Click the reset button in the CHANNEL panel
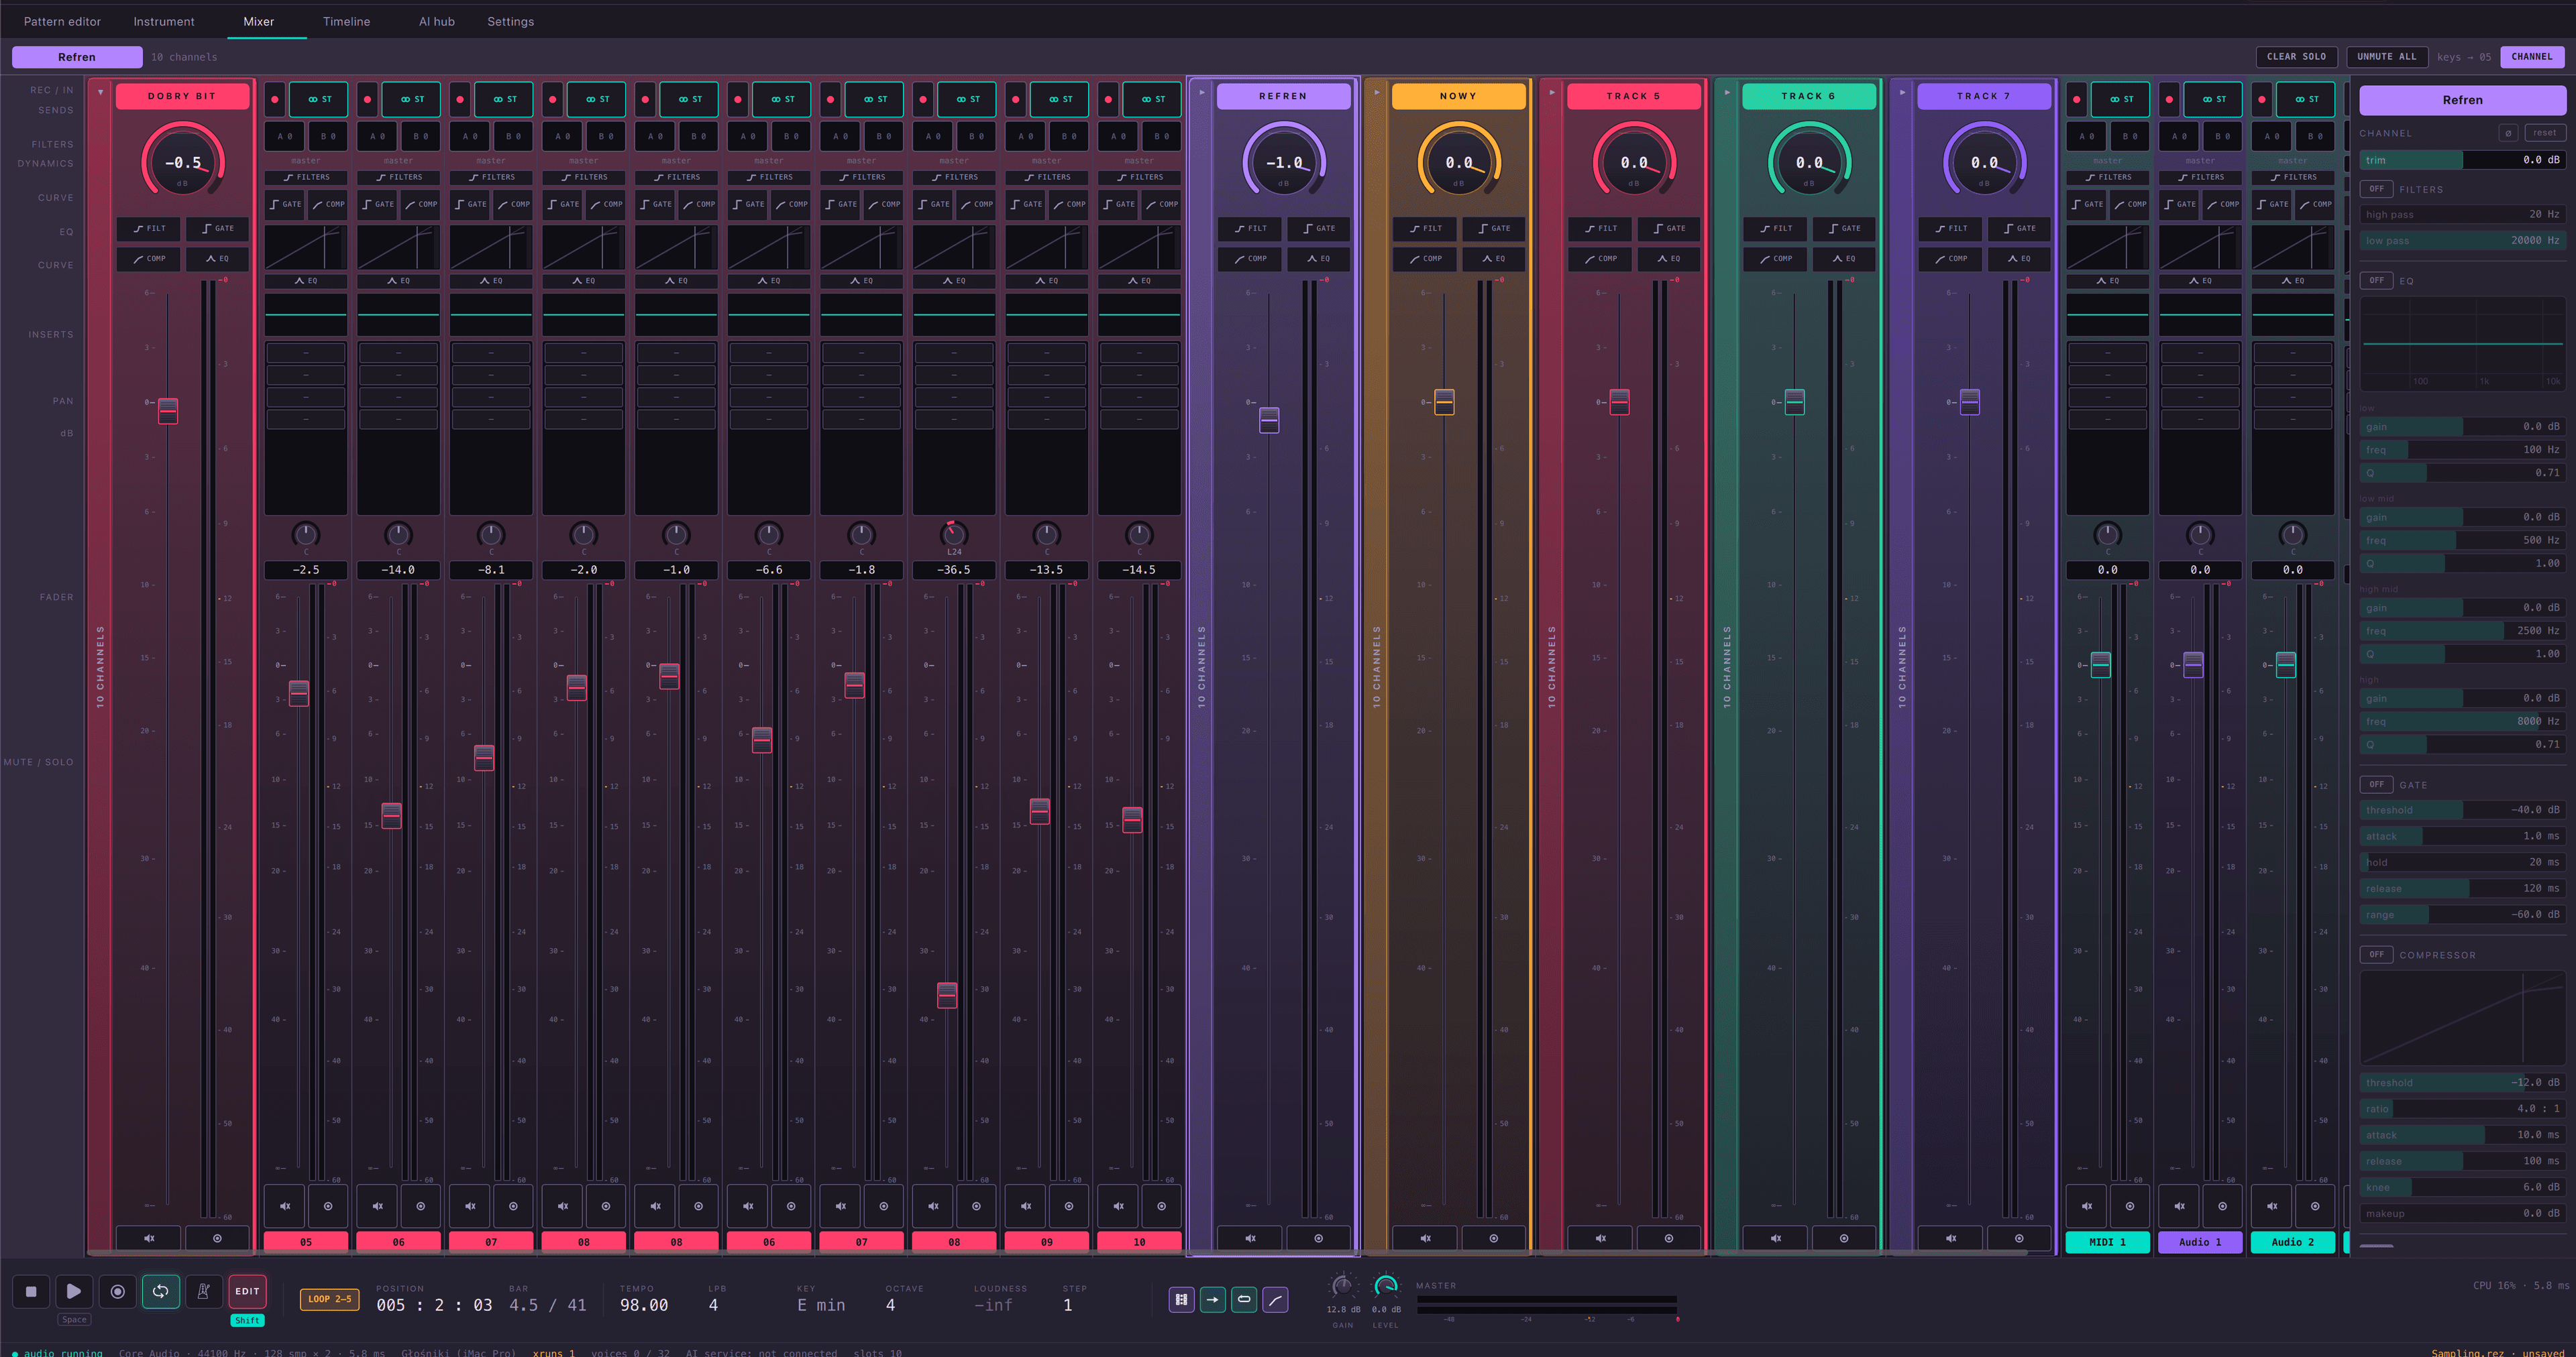 tap(2545, 133)
